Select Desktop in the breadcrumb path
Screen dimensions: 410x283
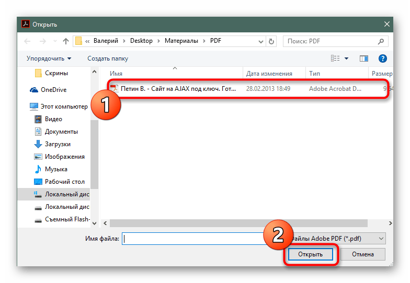point(141,41)
